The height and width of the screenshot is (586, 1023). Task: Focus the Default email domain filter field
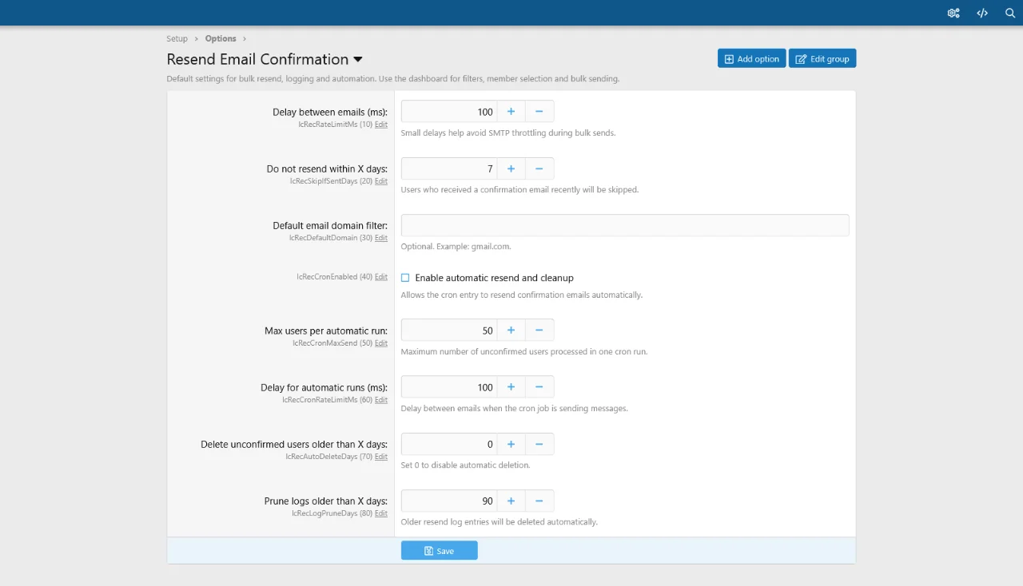(x=624, y=225)
